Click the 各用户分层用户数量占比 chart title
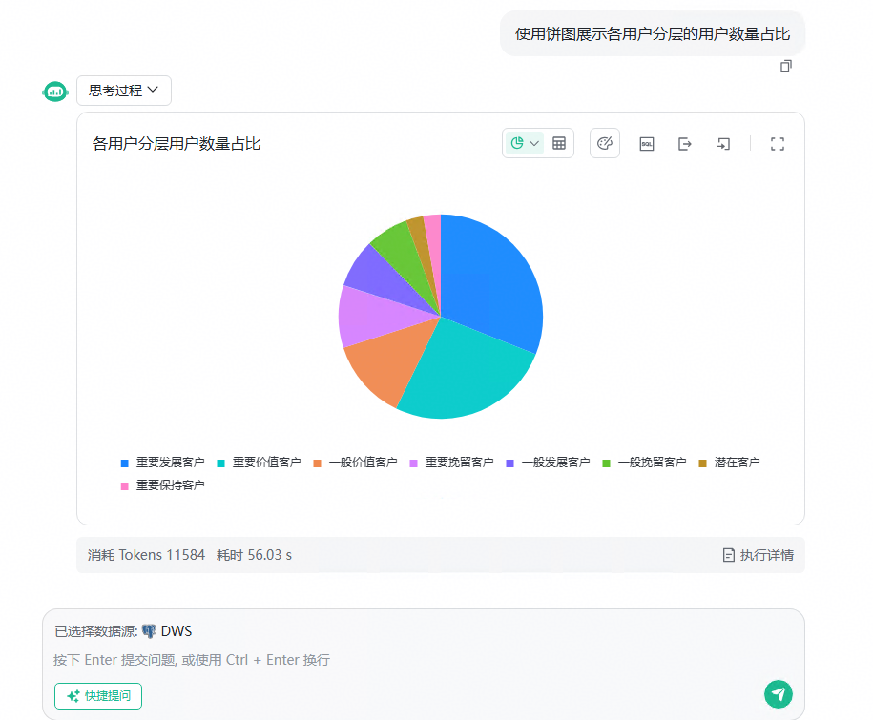Screen dimensions: 873x720 coord(176,144)
